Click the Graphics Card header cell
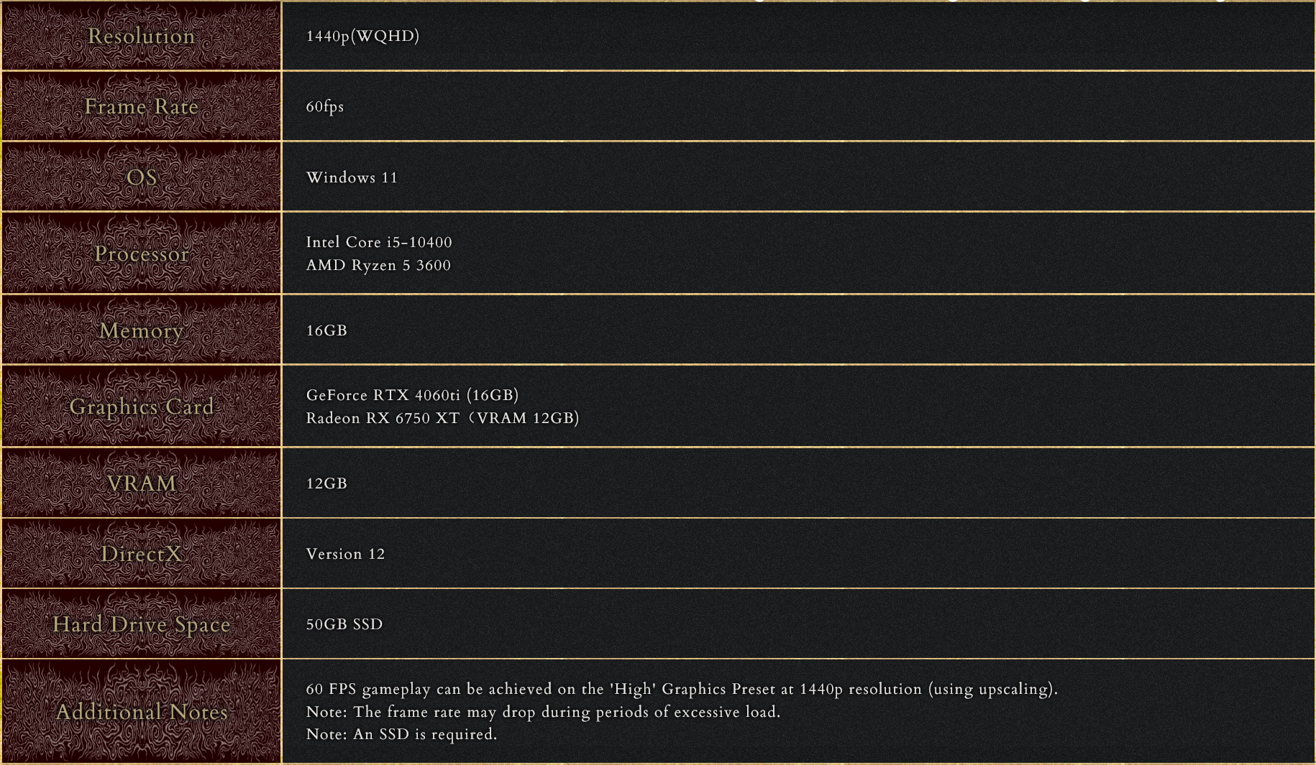This screenshot has height=765, width=1316. coord(141,407)
